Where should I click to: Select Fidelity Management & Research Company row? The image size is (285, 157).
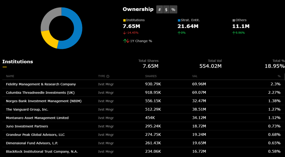(x=143, y=84)
